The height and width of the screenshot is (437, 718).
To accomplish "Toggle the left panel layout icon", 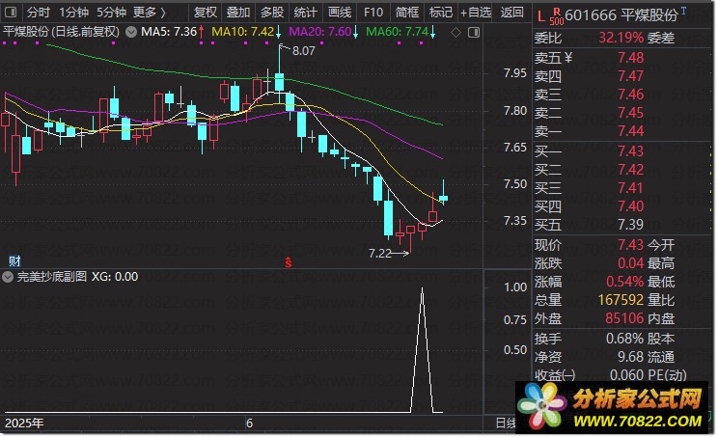I will click(11, 12).
